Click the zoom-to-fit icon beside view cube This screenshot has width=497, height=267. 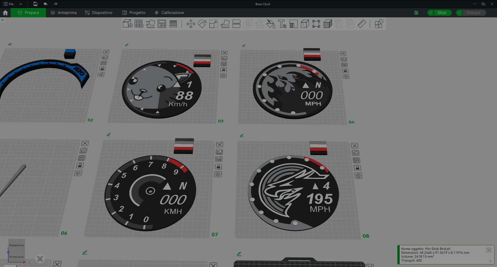(40, 259)
